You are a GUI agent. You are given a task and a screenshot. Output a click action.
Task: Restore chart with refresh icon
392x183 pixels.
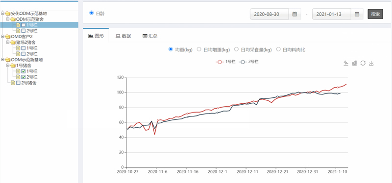point(363,63)
